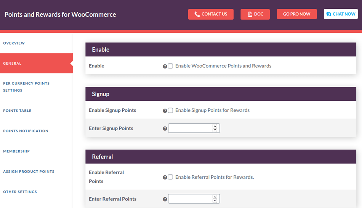Click Go Pro Now
The height and width of the screenshot is (208, 362).
tap(297, 14)
